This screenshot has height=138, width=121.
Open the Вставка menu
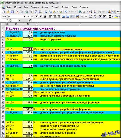pos(35,7)
